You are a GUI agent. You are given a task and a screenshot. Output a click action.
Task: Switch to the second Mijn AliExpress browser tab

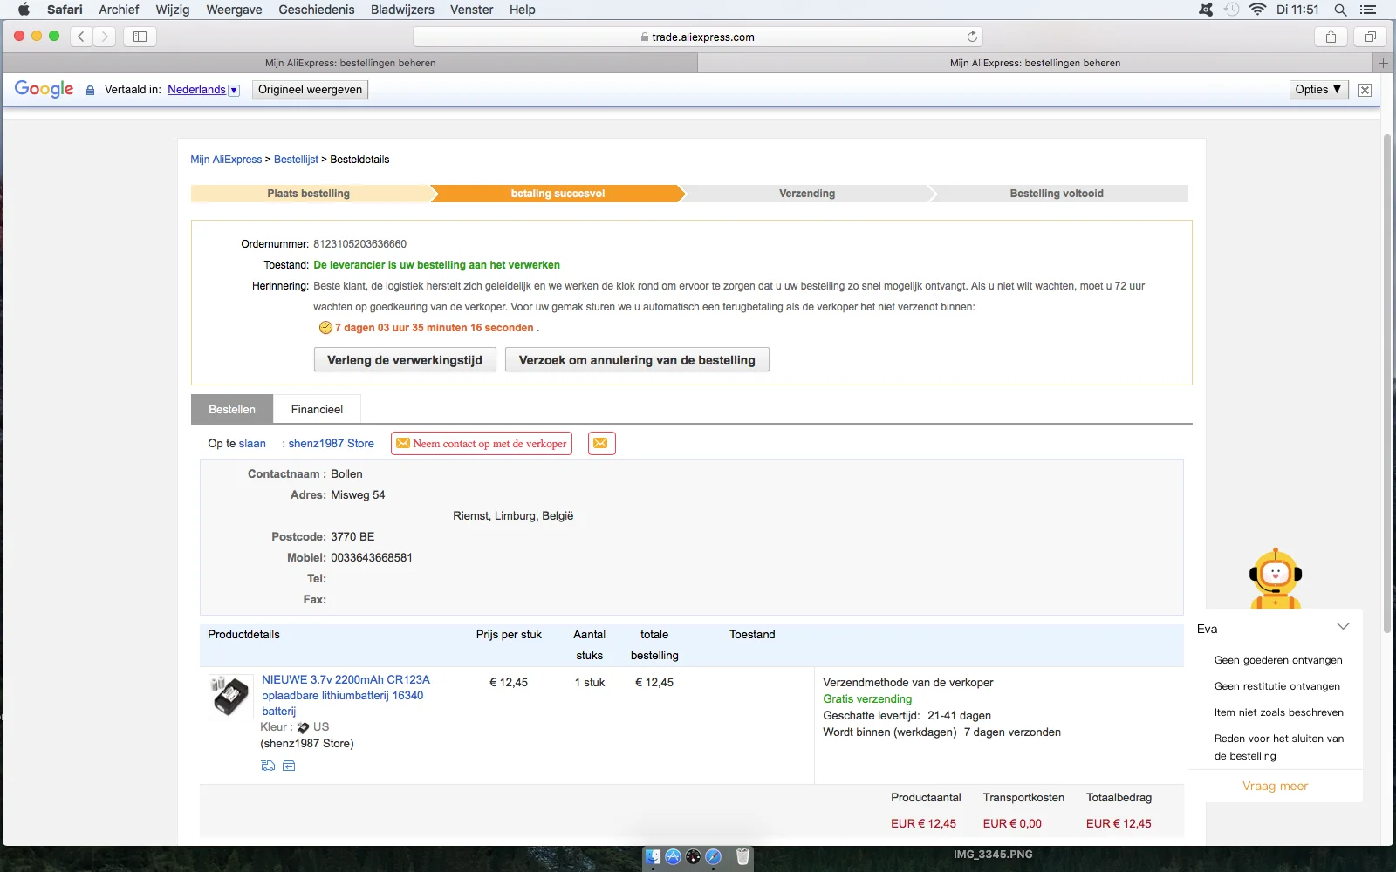(x=1035, y=63)
